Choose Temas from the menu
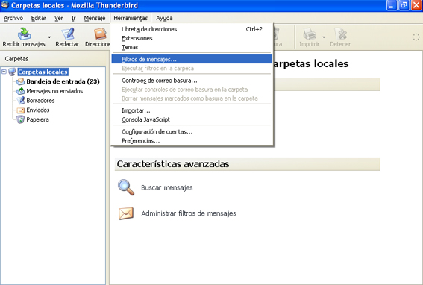This screenshot has width=423, height=285. 192,47
